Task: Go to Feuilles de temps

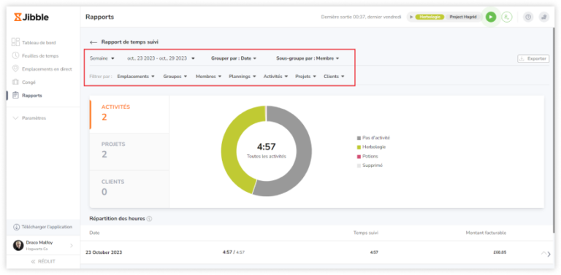Action: (x=40, y=55)
